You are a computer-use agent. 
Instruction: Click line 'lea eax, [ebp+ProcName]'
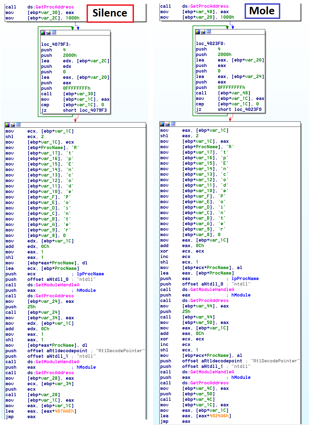(x=197, y=273)
